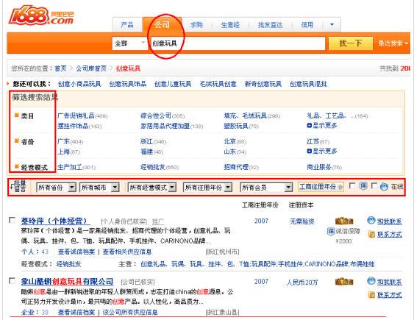
Task: Click the search box containing 创意玩具
Action: [x=238, y=43]
